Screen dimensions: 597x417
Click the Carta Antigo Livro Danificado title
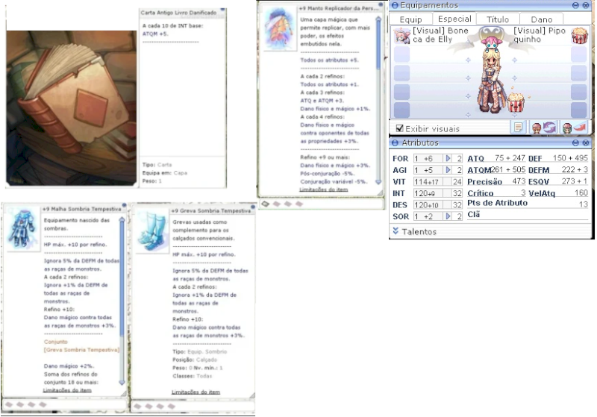coord(178,13)
